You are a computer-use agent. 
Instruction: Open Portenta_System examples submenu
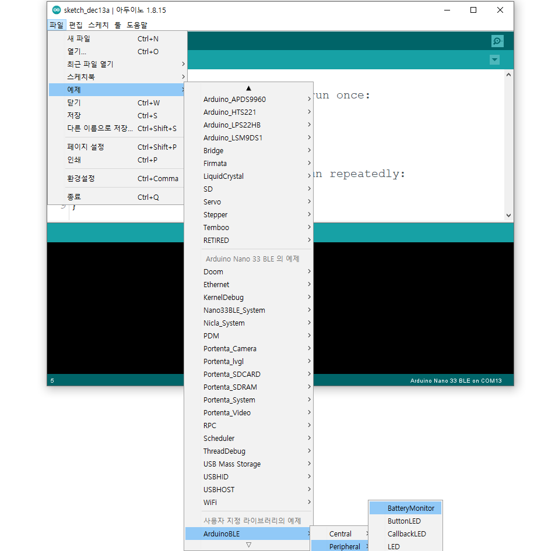pos(249,400)
